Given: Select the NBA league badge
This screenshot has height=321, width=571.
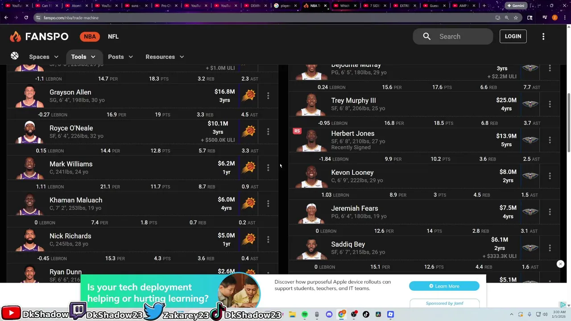Looking at the screenshot, I should (x=90, y=37).
